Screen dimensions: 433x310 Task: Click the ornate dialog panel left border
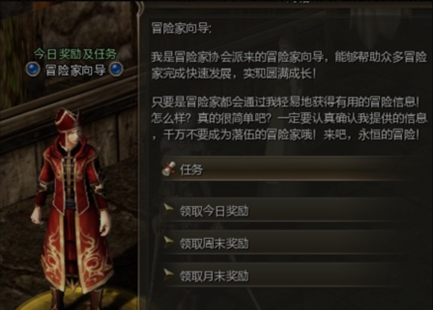[142, 155]
